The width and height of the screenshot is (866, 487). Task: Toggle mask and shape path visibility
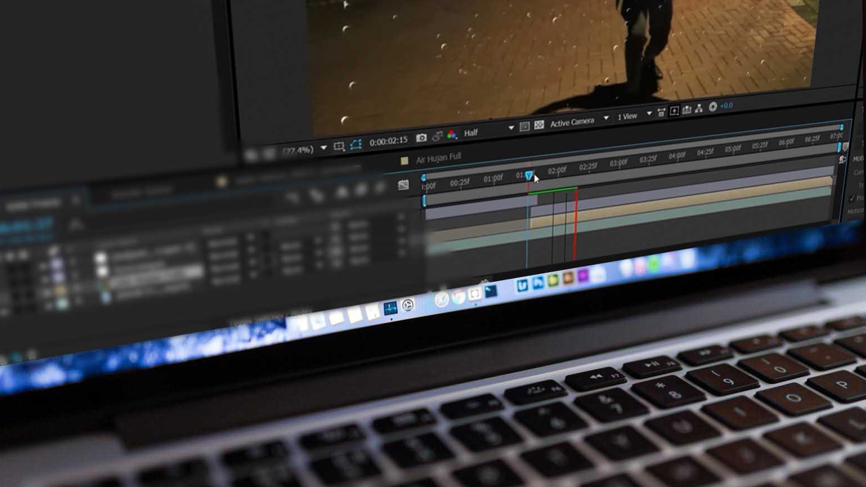[356, 145]
